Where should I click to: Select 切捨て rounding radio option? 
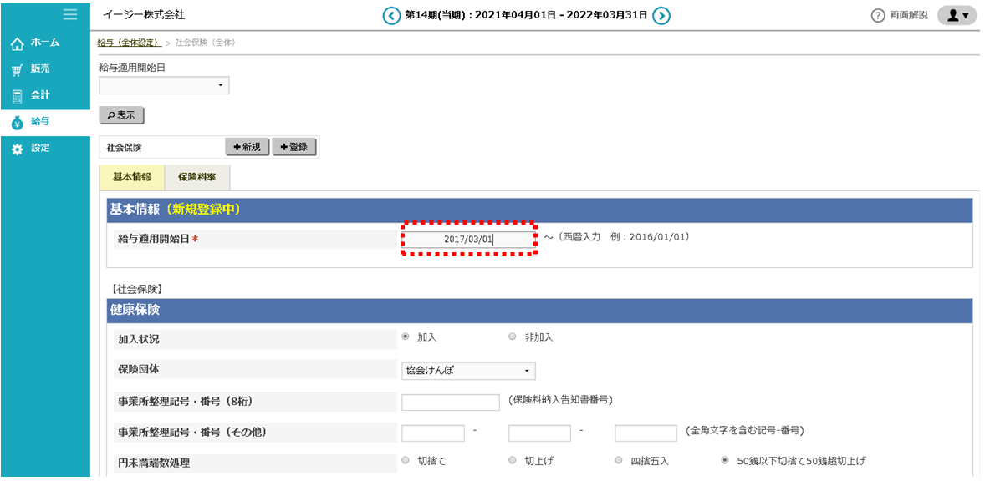coord(406,460)
